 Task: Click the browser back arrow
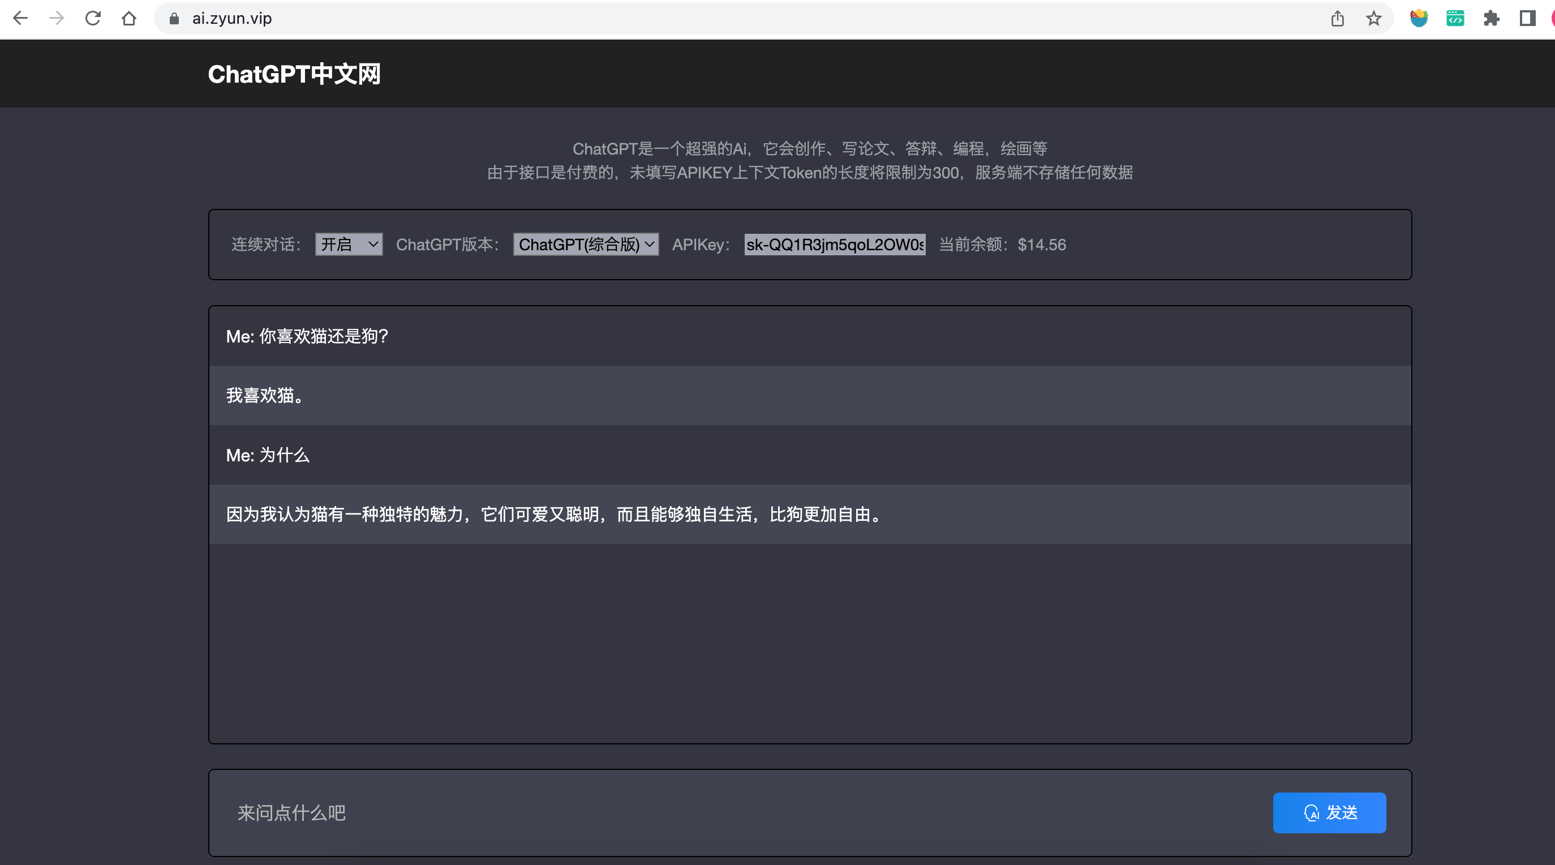[x=20, y=19]
